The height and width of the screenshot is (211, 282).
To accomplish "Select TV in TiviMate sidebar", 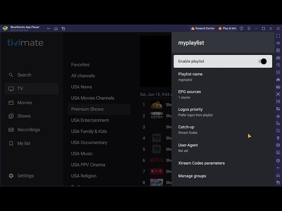I will pyautogui.click(x=32, y=88).
